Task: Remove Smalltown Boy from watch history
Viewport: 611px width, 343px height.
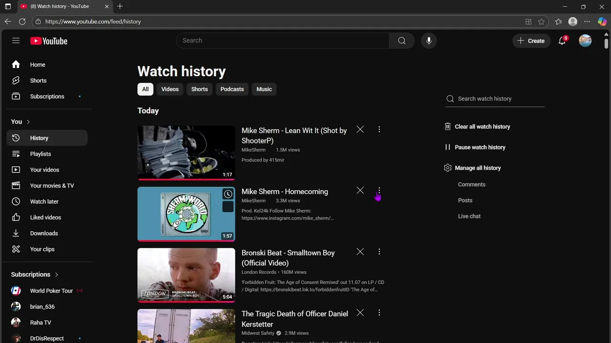Action: [x=360, y=252]
